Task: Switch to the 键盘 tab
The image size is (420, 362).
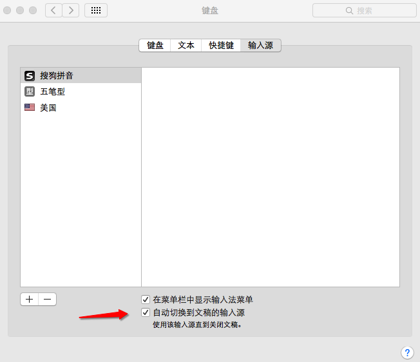Action: pyautogui.click(x=155, y=45)
